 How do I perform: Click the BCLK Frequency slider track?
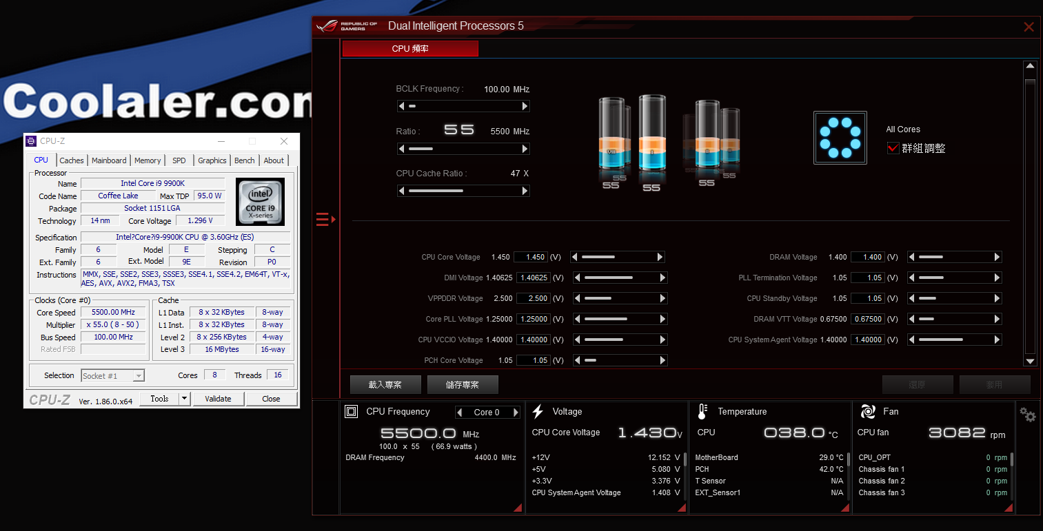tap(463, 106)
